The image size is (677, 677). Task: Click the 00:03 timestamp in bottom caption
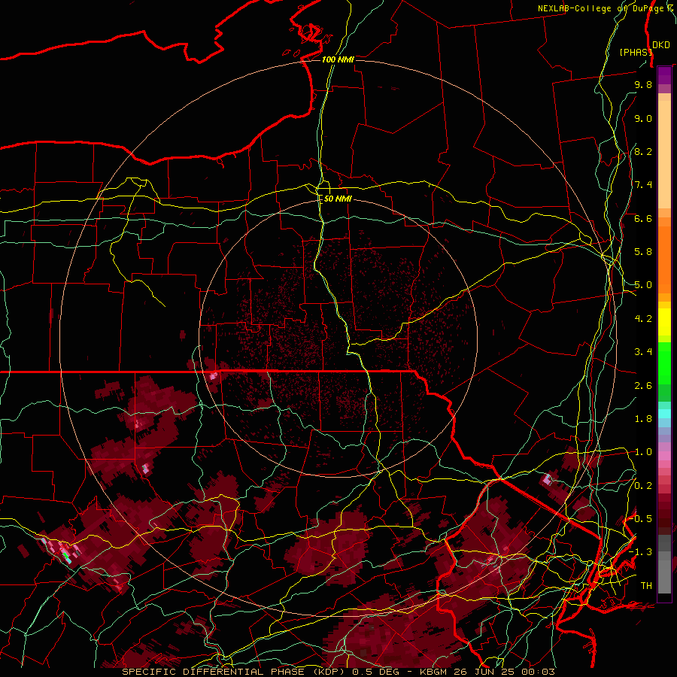(x=538, y=672)
